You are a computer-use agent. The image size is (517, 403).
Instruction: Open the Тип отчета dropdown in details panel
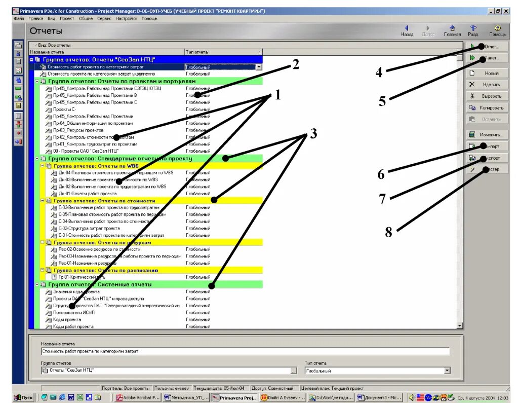click(x=447, y=371)
